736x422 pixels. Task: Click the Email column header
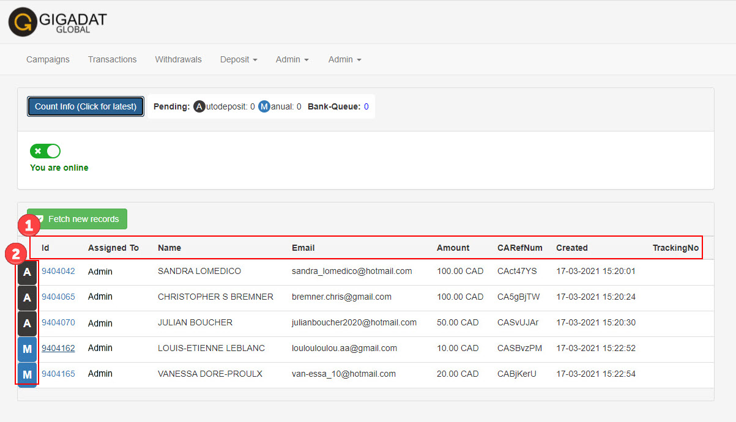coord(303,248)
